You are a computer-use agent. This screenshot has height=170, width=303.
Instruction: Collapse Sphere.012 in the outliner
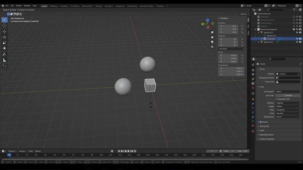tap(258, 33)
